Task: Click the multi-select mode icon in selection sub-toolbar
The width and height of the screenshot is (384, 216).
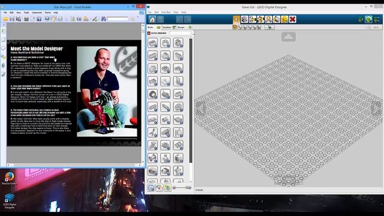Action: click(239, 27)
